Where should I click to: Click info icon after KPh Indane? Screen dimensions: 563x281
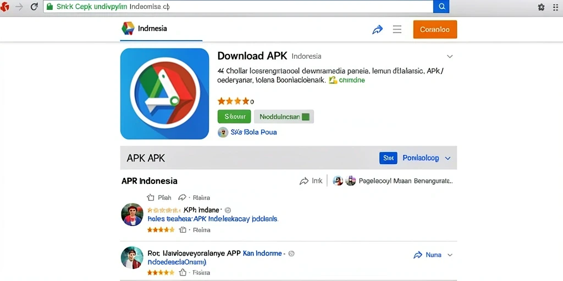coord(228,210)
